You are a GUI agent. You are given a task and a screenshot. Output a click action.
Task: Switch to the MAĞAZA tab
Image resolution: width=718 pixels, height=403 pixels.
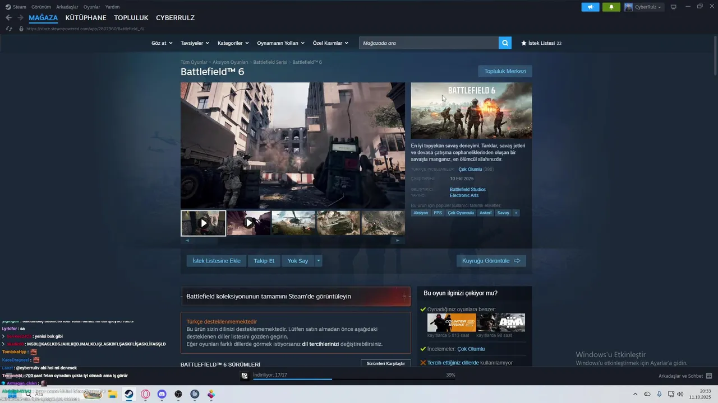(43, 18)
